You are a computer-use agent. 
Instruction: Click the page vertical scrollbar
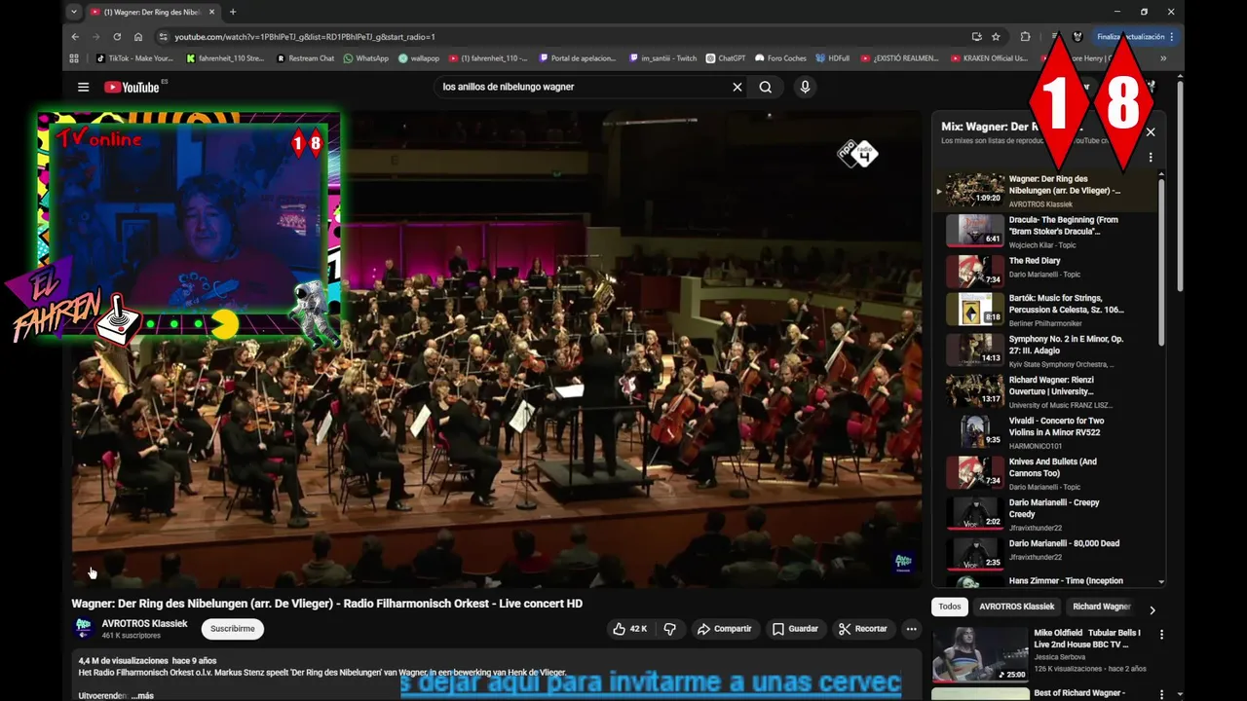(x=1180, y=185)
